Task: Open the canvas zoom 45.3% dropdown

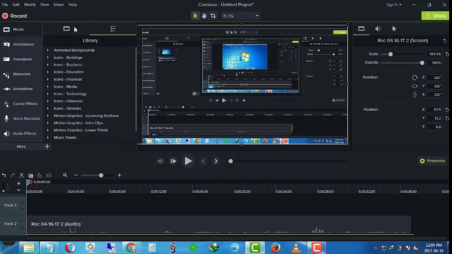Action: coord(241,16)
